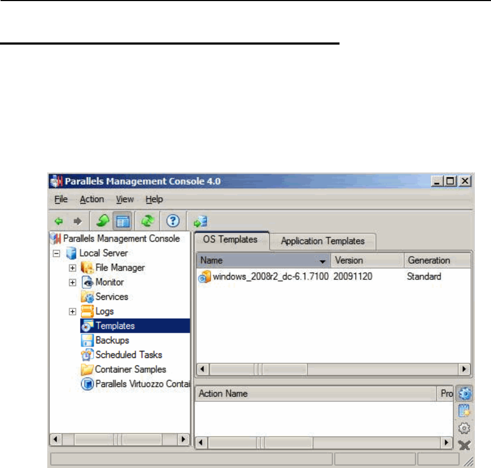Viewport: 491px width, 468px height.
Task: Click version value 20091120
Action: 352,277
